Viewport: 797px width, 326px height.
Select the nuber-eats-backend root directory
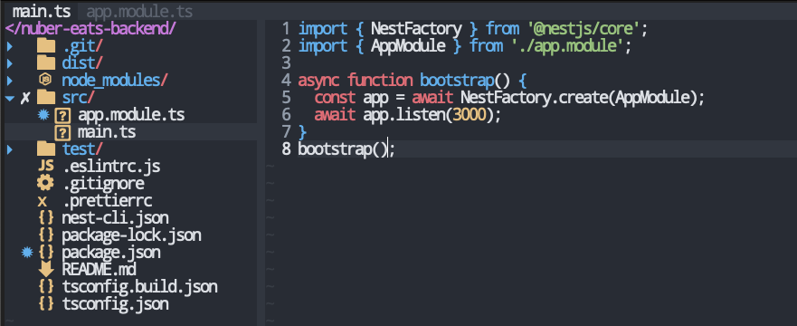(90, 28)
